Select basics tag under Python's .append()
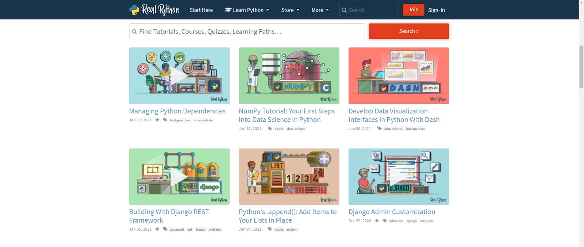This screenshot has height=247, width=584. (279, 230)
